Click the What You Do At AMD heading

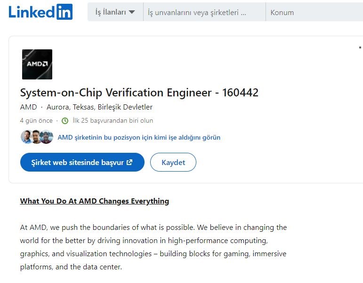[x=95, y=201]
